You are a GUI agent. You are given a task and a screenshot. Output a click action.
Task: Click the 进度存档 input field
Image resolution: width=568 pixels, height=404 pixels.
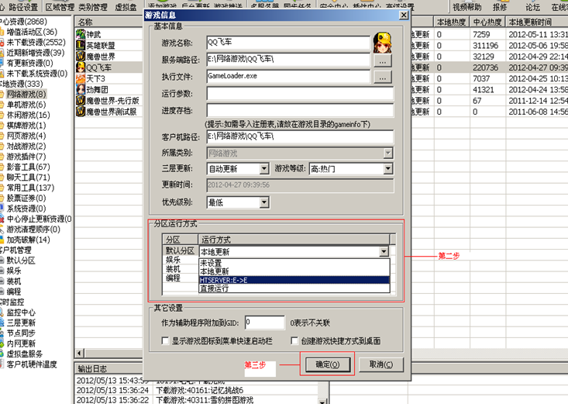pos(300,110)
